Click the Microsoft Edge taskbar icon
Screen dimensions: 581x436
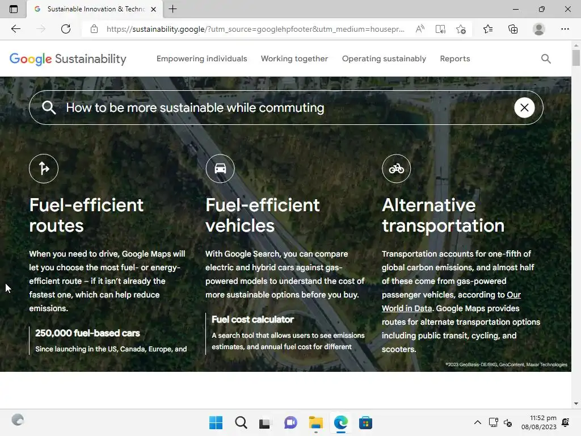[x=341, y=422]
